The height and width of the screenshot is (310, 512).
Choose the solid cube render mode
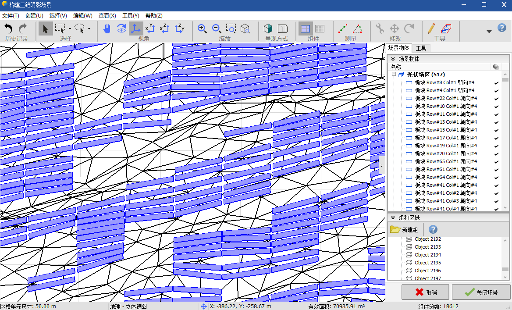tap(268, 29)
